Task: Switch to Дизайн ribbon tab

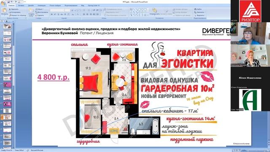Action: (31, 5)
